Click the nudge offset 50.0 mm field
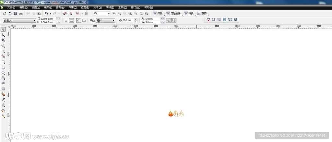332x142 pixels. 128,20
